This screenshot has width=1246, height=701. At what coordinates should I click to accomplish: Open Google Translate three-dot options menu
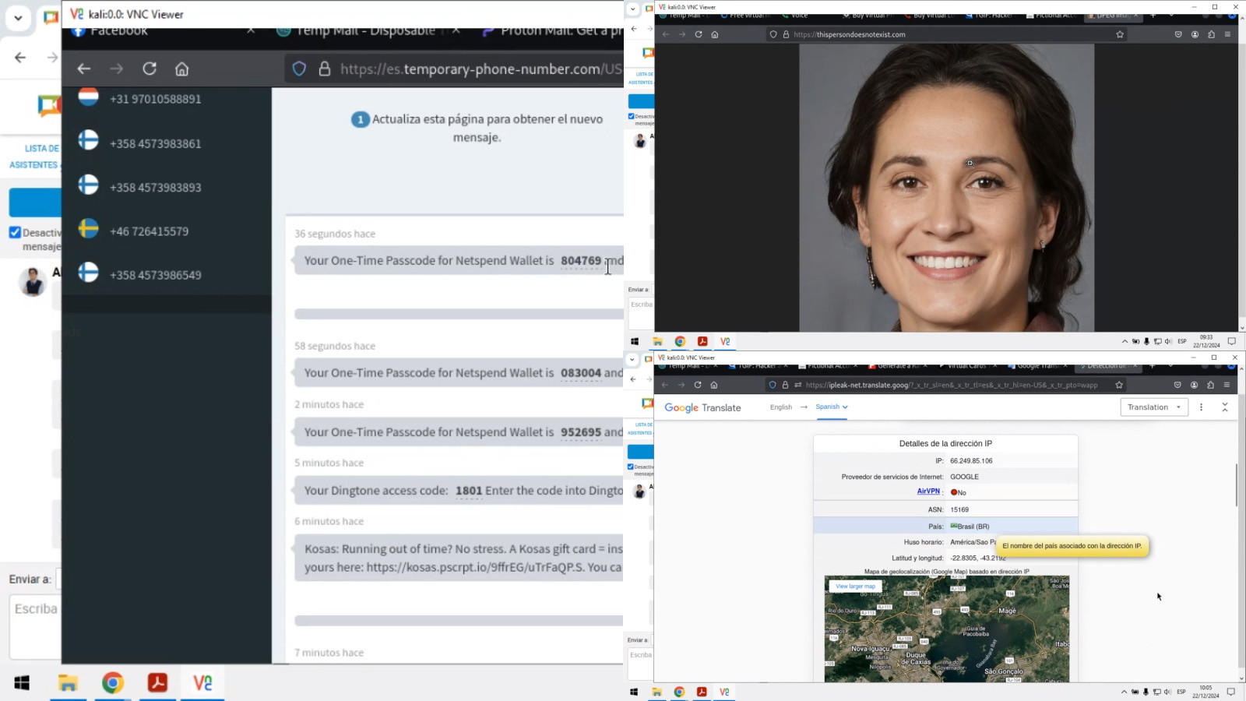pos(1201,407)
